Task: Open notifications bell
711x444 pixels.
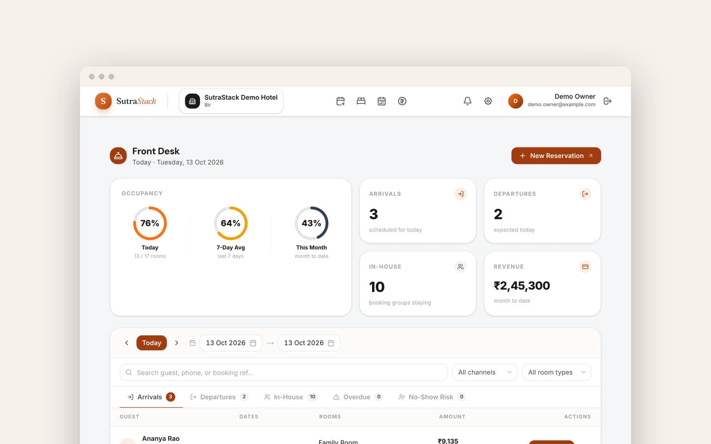Action: coord(467,101)
